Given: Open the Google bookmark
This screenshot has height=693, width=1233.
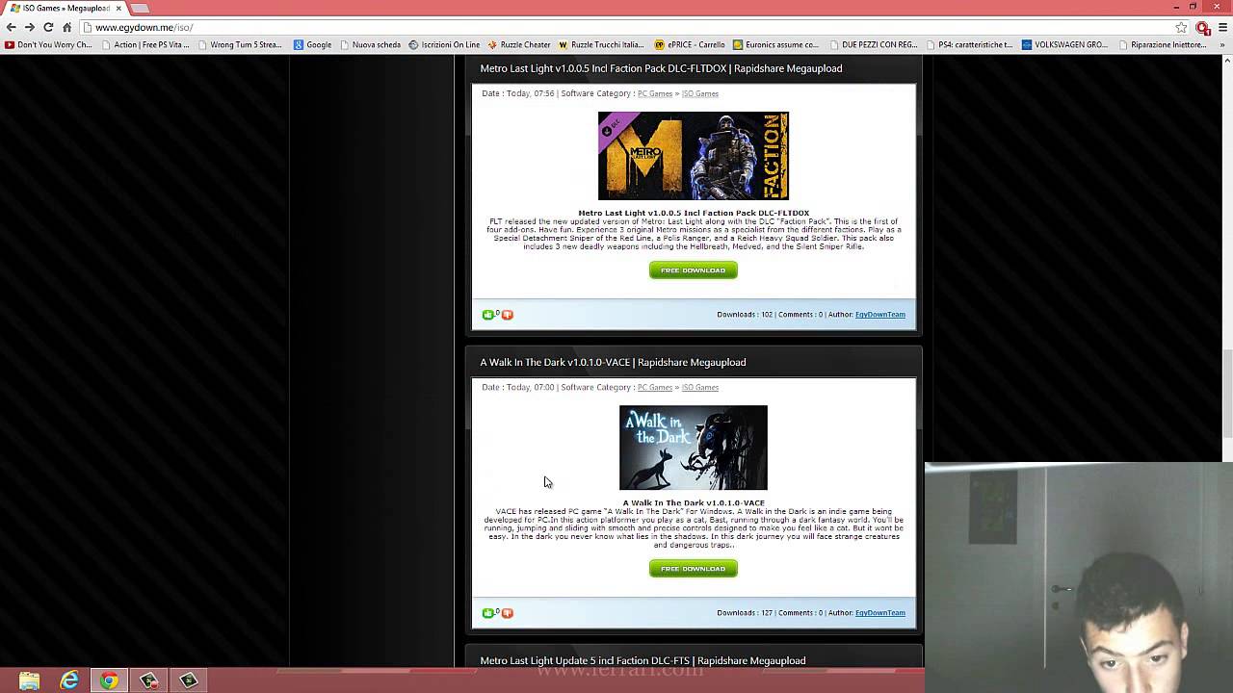Looking at the screenshot, I should click(x=312, y=44).
